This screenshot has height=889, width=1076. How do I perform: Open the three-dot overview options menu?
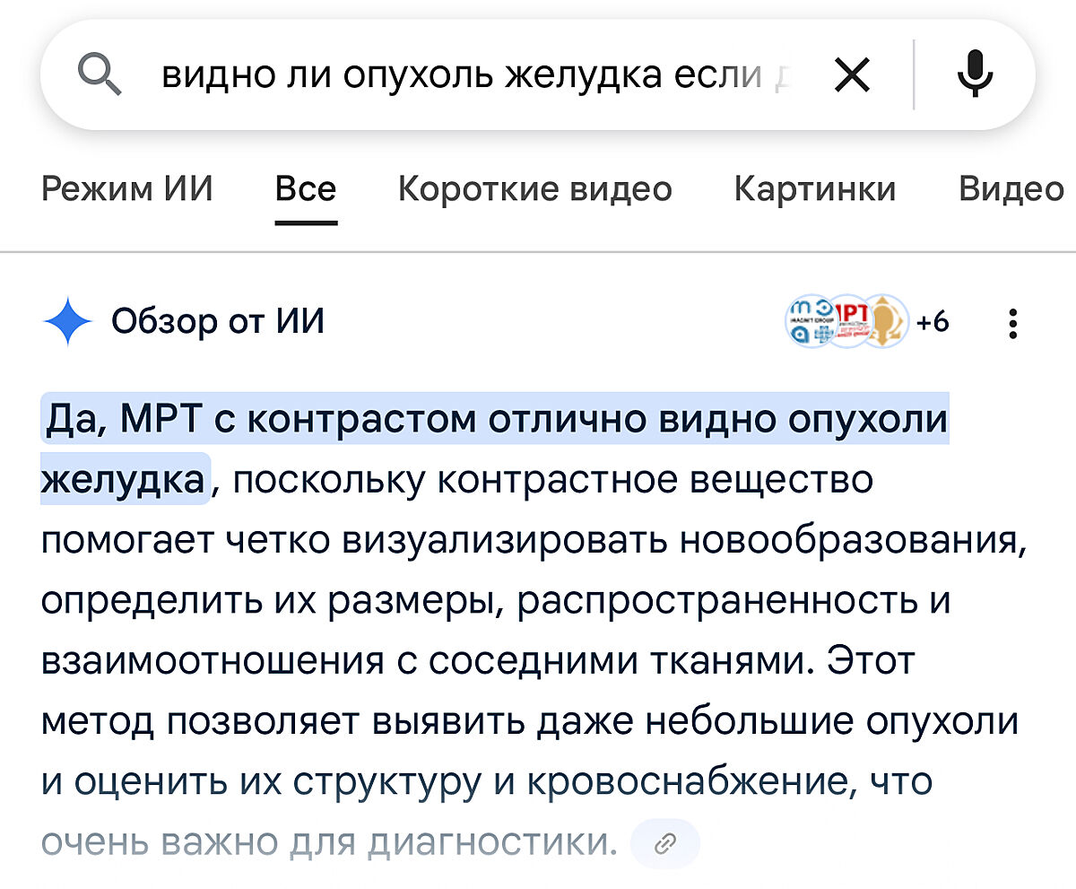click(x=1013, y=323)
